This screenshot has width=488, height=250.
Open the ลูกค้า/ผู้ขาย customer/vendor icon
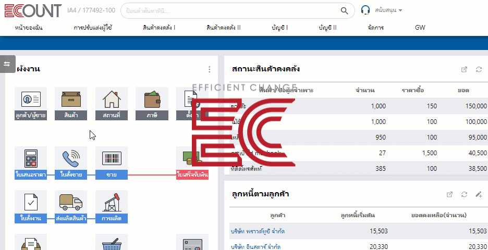[x=31, y=104]
